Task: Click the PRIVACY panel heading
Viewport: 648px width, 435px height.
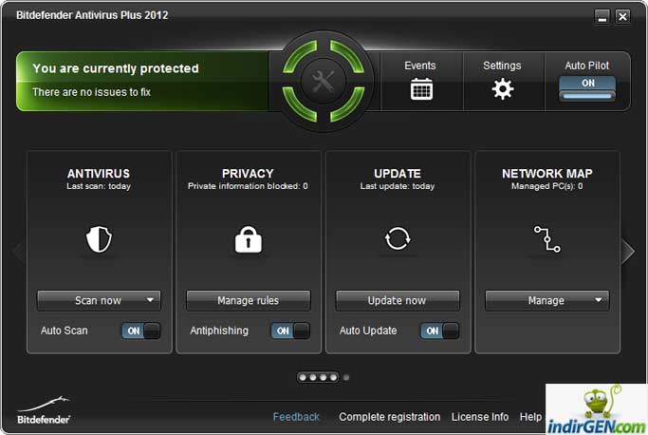Action: (248, 174)
